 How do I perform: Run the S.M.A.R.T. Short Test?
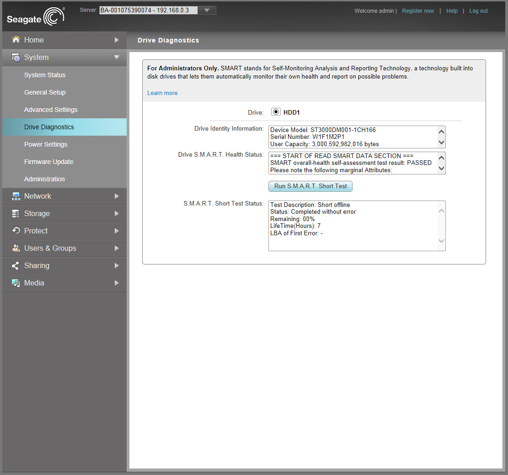click(x=310, y=186)
